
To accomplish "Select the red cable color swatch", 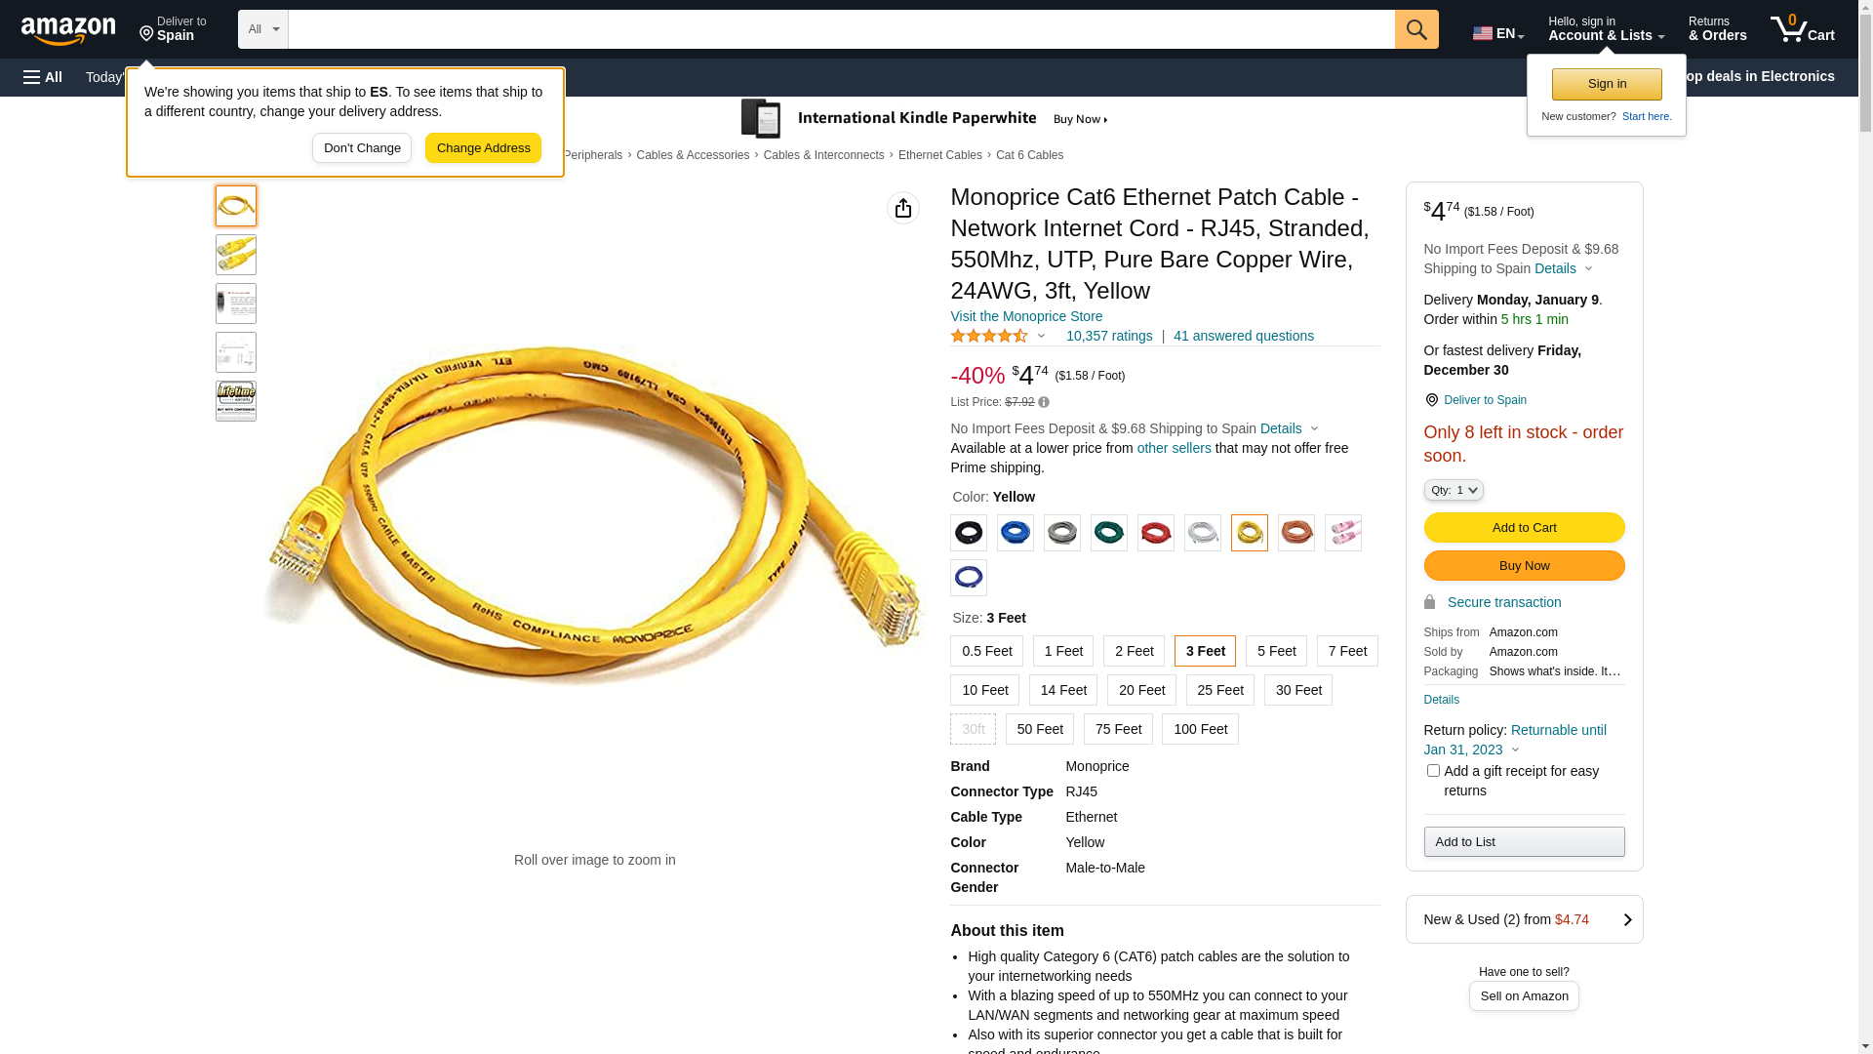I will tap(1156, 533).
